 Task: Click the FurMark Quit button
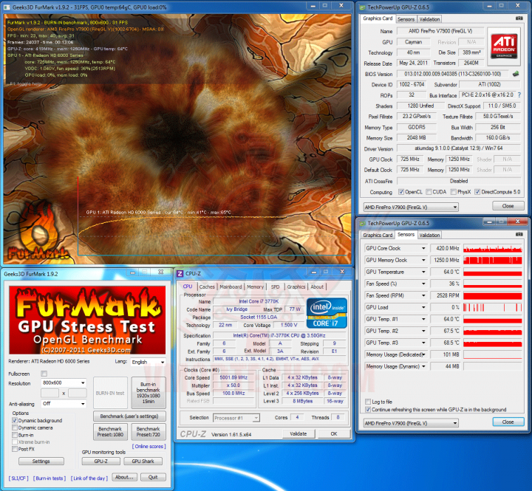tap(153, 477)
